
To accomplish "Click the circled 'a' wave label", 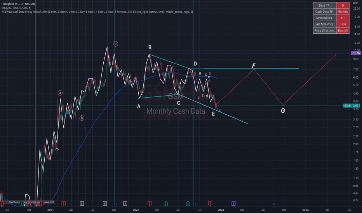I will click(x=60, y=93).
